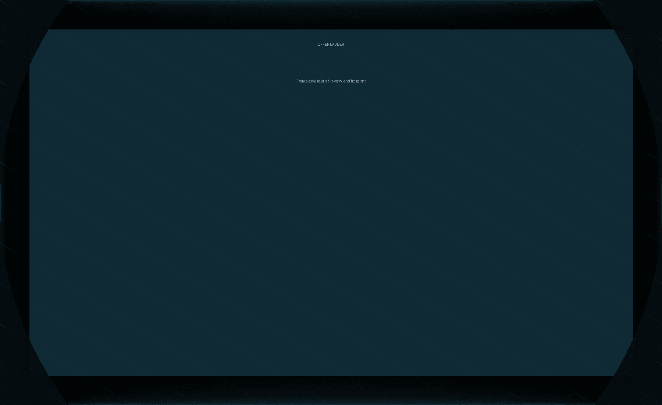The image size is (662, 405).
Task: Click the "OFFER LADDER" heading text
Action: coord(331,44)
